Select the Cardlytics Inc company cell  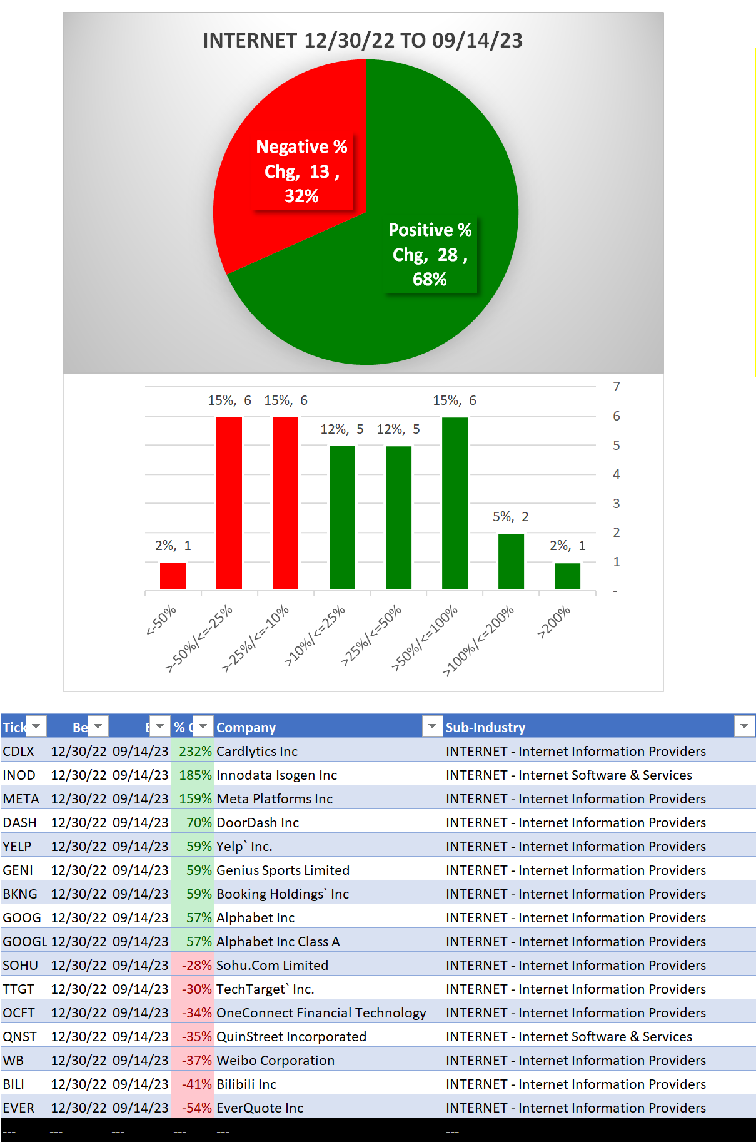click(x=328, y=751)
